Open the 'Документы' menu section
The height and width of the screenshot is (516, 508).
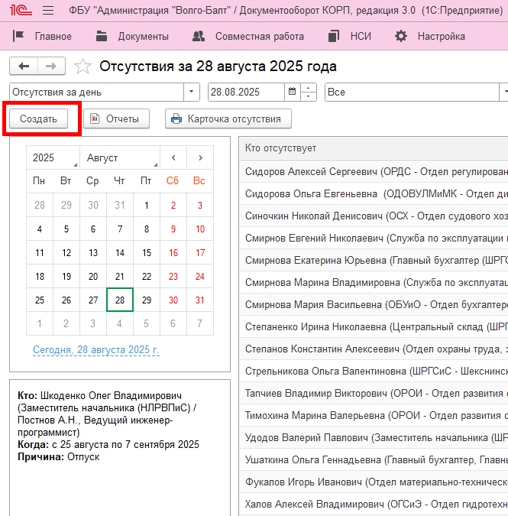point(132,36)
